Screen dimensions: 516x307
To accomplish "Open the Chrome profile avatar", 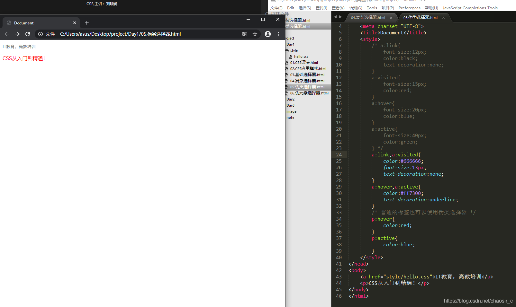I will (x=268, y=34).
